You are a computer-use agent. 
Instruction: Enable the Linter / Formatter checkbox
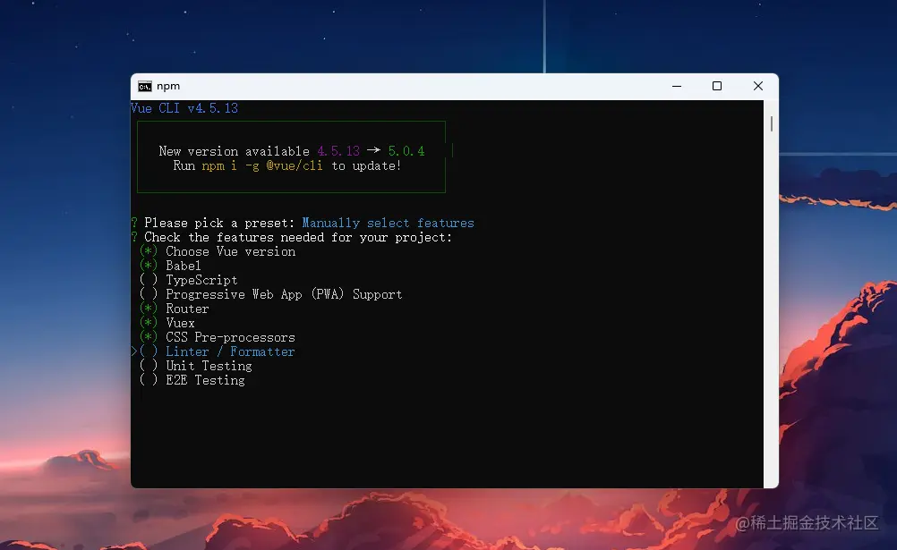149,351
